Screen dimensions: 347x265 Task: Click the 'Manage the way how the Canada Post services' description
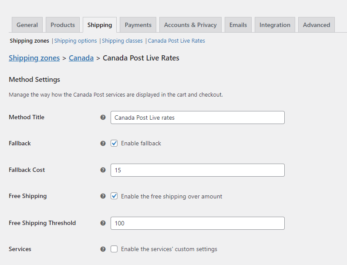116,95
